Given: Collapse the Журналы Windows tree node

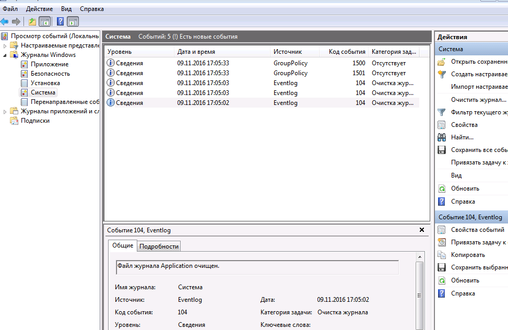Looking at the screenshot, I should point(5,55).
